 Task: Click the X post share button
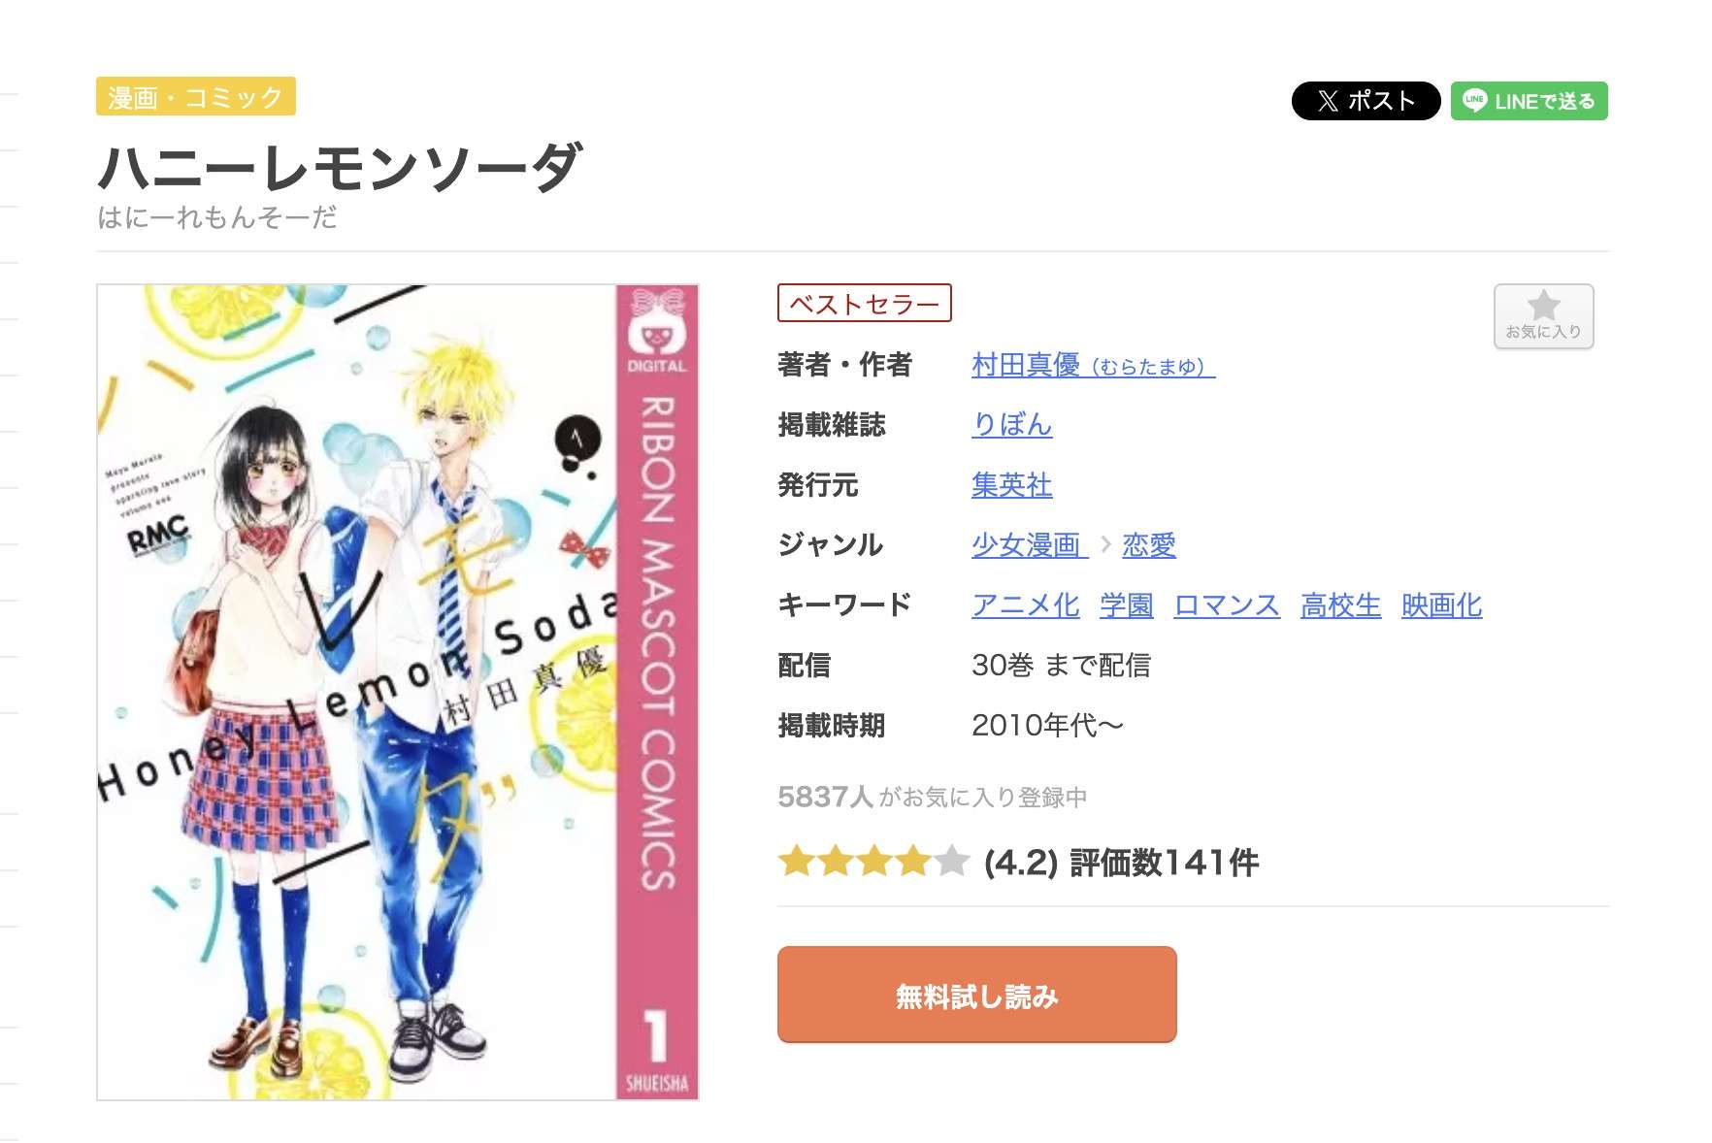coord(1366,101)
